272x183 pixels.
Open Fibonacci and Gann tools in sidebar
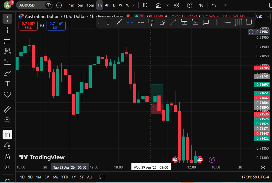tap(7, 40)
